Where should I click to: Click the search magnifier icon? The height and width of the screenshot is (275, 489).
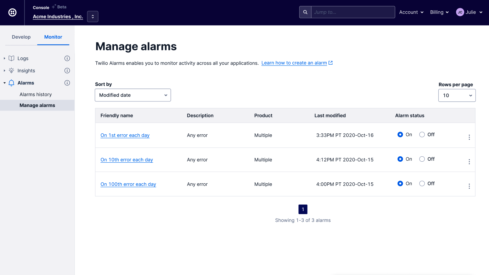tap(305, 12)
